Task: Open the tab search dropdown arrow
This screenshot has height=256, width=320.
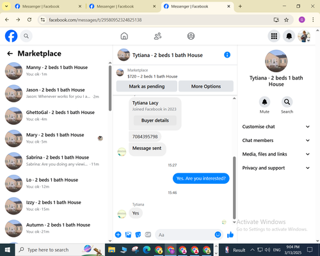Action: pos(6,6)
